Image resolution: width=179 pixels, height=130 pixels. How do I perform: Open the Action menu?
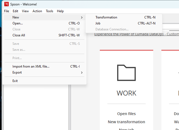[37, 11]
